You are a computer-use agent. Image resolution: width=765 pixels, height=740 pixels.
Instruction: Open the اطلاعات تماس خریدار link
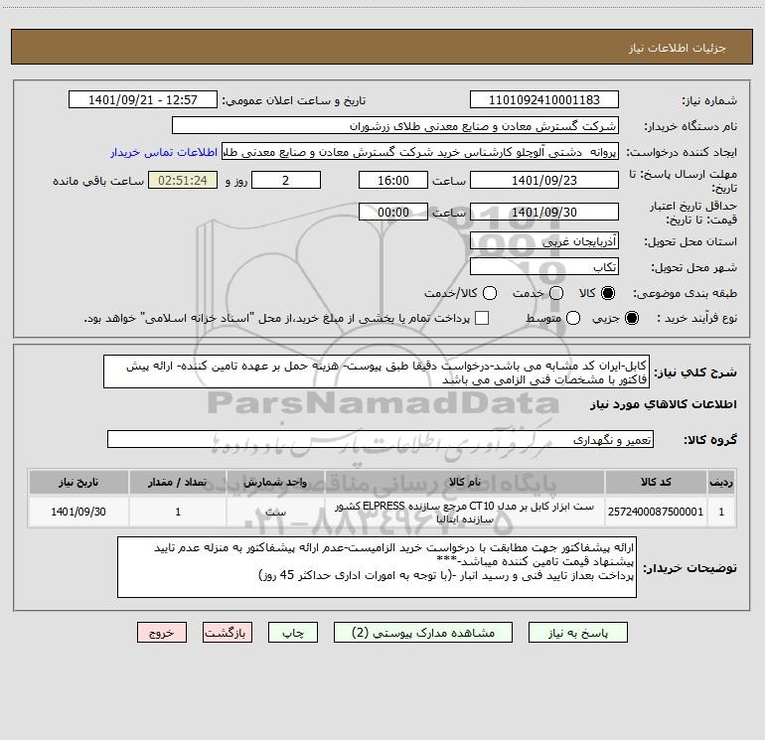(x=164, y=152)
